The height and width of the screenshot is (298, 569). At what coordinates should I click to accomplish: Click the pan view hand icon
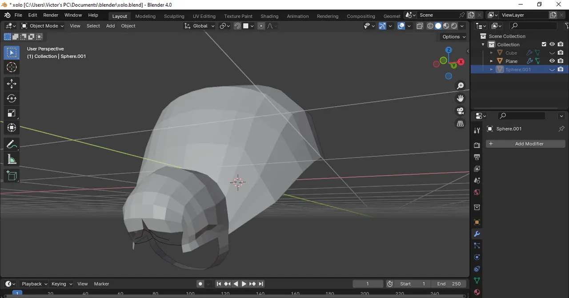click(x=460, y=98)
